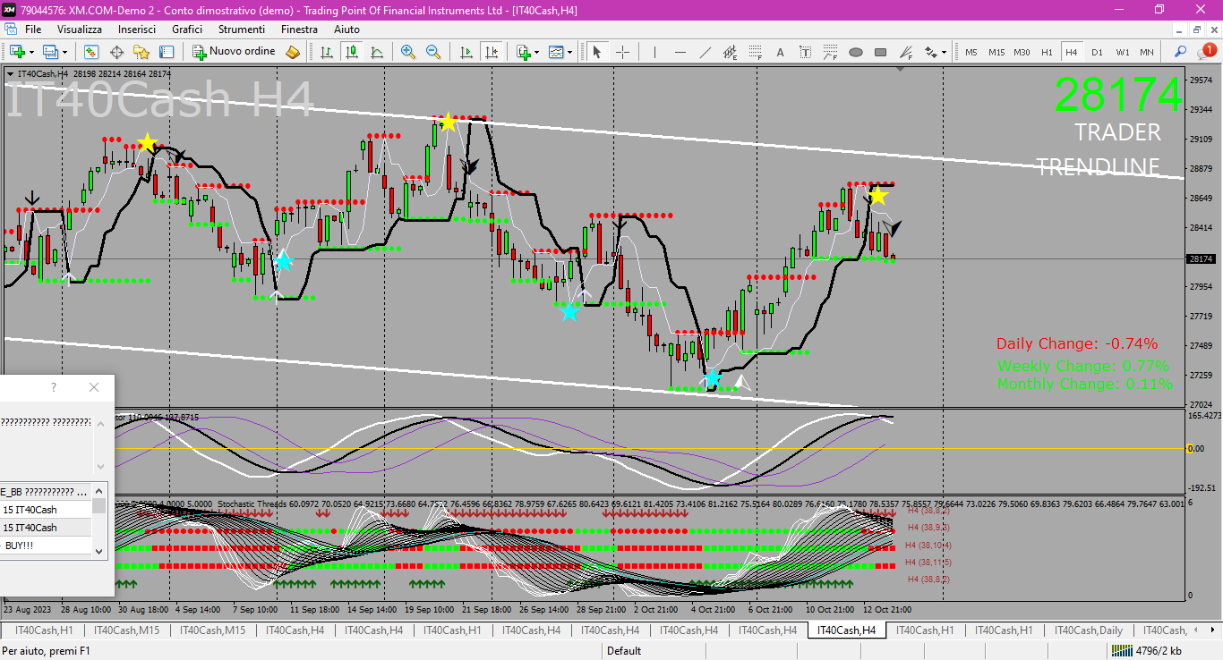Open the search magnifier icon

[x=1181, y=52]
